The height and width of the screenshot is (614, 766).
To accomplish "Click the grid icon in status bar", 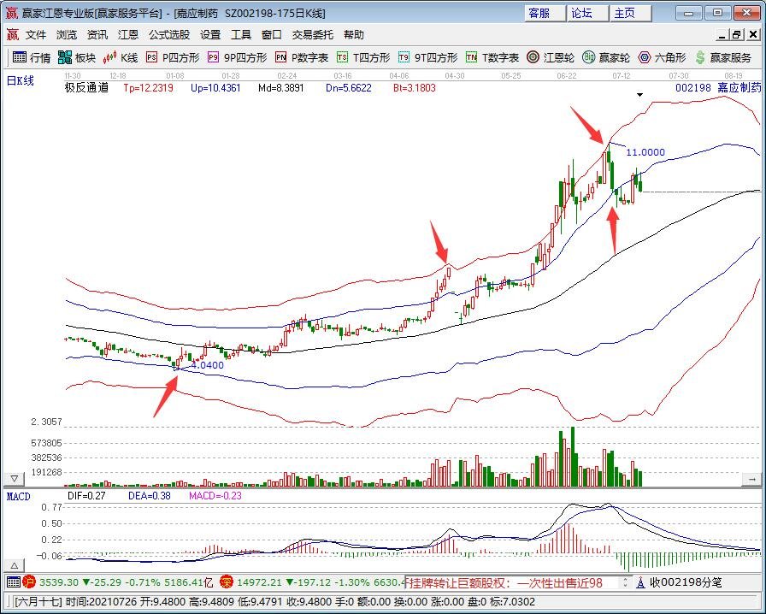I will click(x=13, y=582).
